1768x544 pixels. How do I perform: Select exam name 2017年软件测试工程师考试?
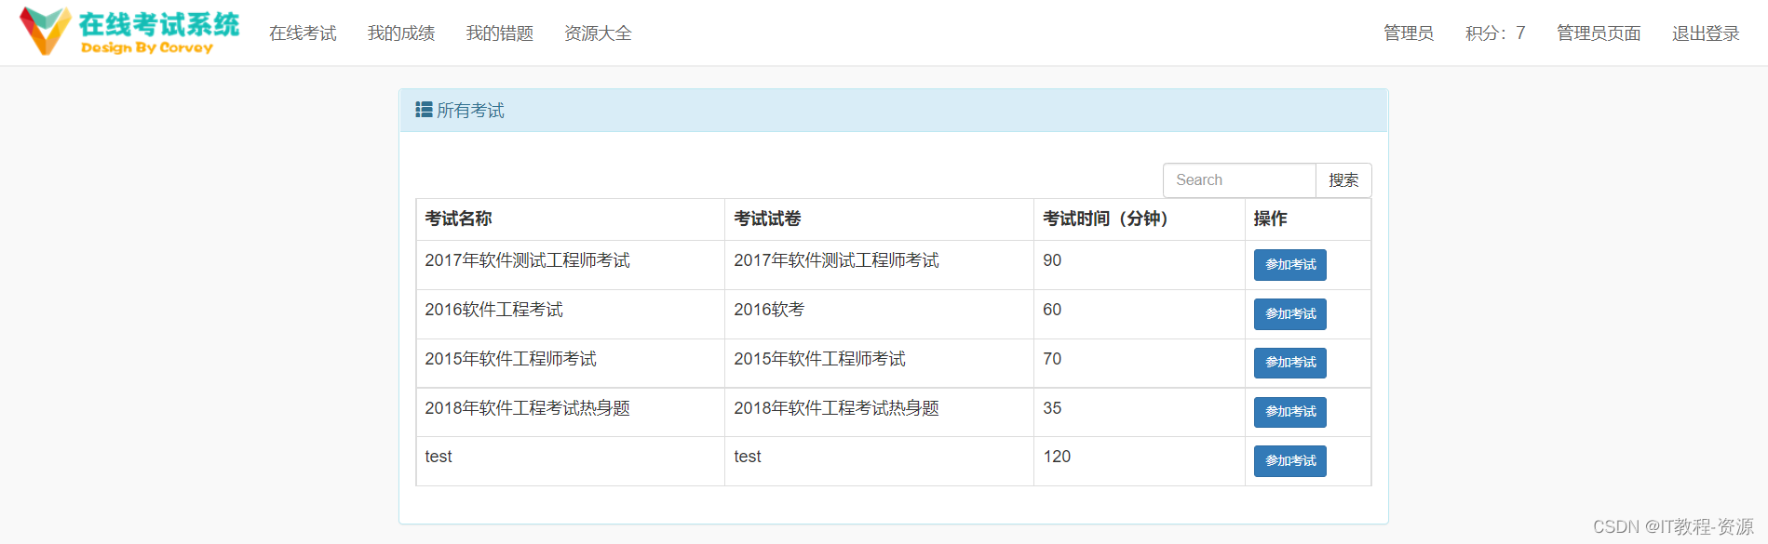pyautogui.click(x=528, y=260)
